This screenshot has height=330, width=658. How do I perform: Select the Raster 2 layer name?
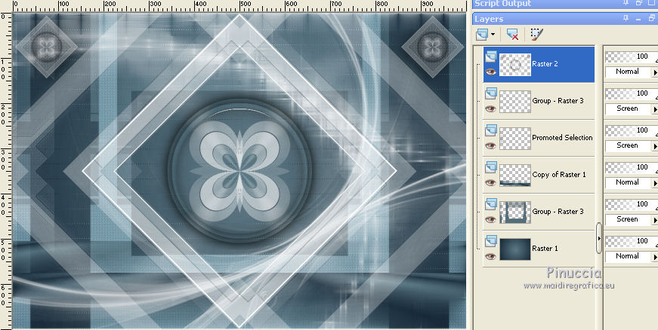coord(545,64)
